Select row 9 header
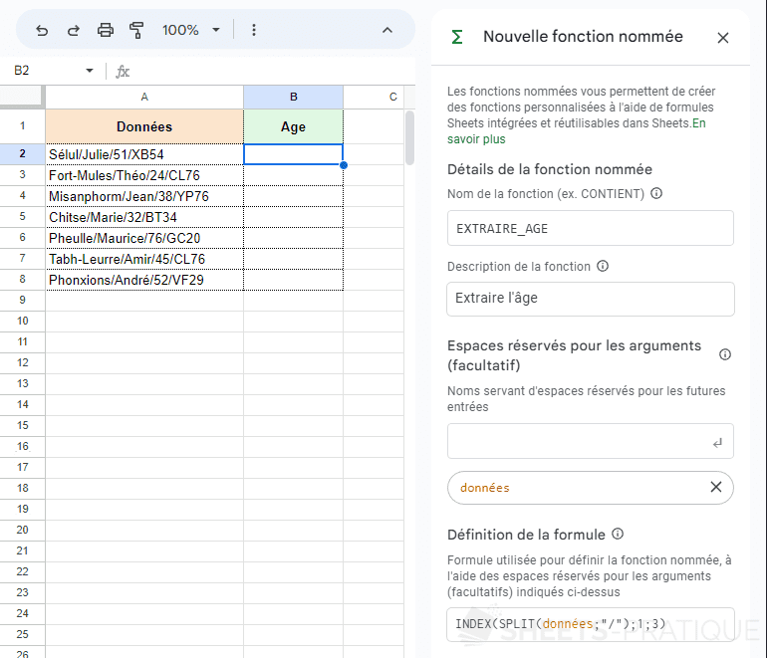 pyautogui.click(x=23, y=301)
